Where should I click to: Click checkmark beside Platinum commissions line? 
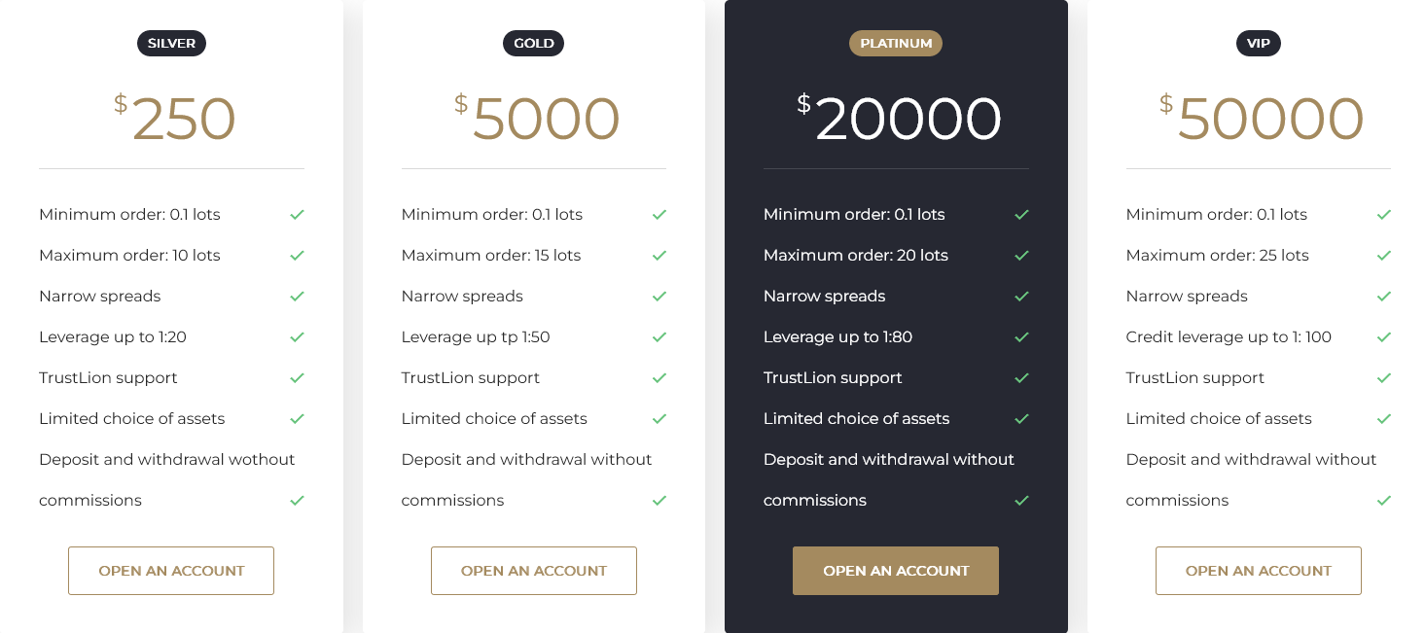point(1021,500)
